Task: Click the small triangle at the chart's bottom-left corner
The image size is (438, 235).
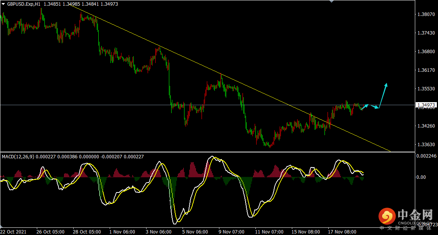Action: [2, 226]
